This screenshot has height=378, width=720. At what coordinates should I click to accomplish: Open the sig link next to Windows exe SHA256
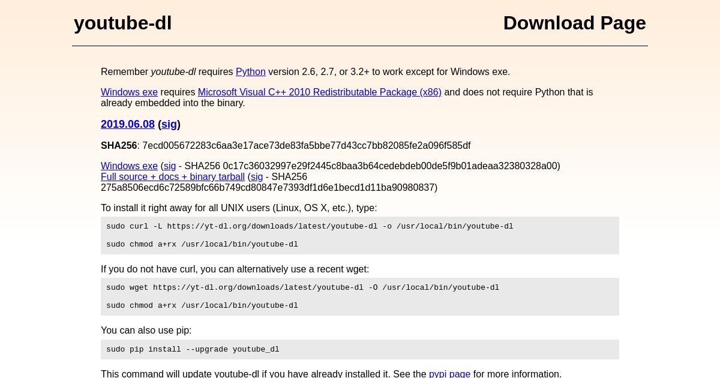tap(170, 166)
